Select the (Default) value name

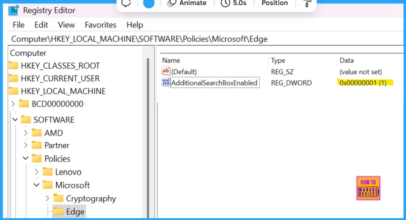[184, 71]
